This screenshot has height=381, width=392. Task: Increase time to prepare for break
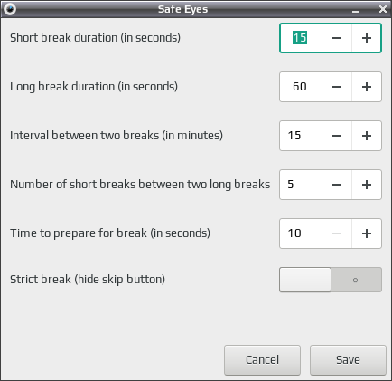[366, 233]
